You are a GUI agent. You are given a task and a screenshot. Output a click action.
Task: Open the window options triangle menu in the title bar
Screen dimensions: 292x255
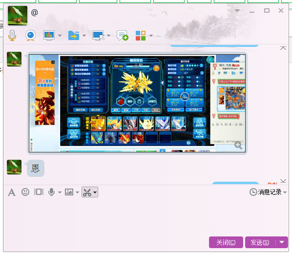click(237, 10)
